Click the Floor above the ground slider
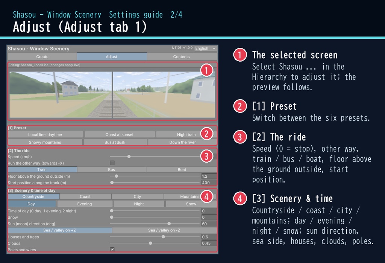The image size is (385, 263). [155, 176]
